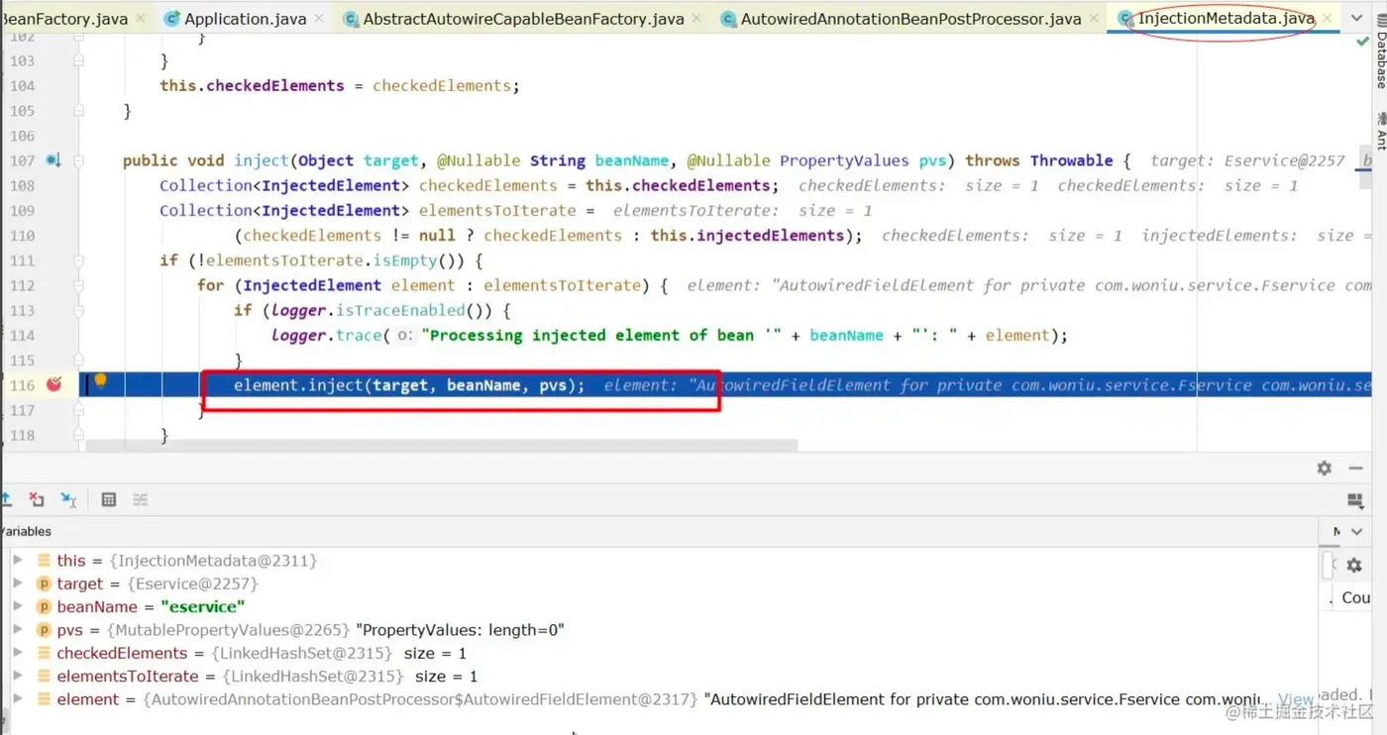
Task: Select the beanName = "eservice" row
Action: pyautogui.click(x=659, y=606)
